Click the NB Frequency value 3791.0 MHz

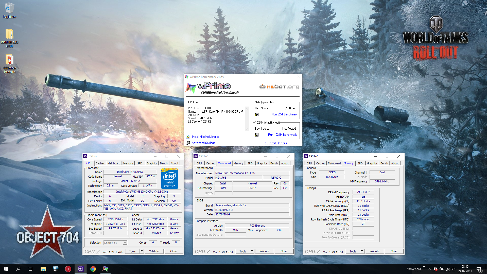pyautogui.click(x=382, y=182)
